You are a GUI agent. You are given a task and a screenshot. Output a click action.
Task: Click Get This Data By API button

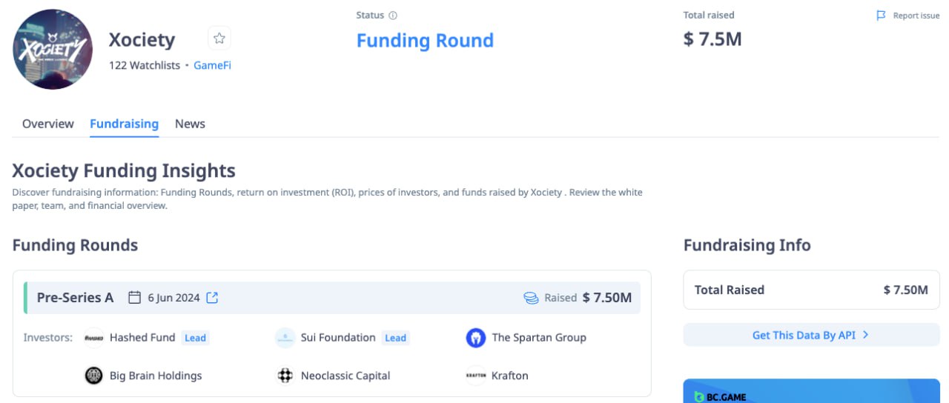pos(811,335)
